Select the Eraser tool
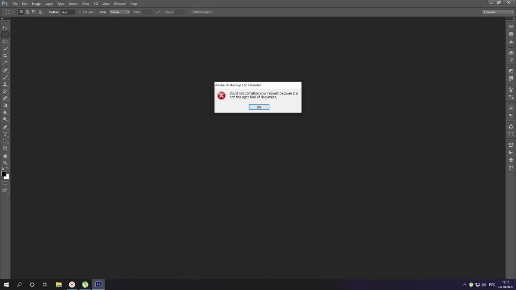Image resolution: width=516 pixels, height=290 pixels. 5,98
